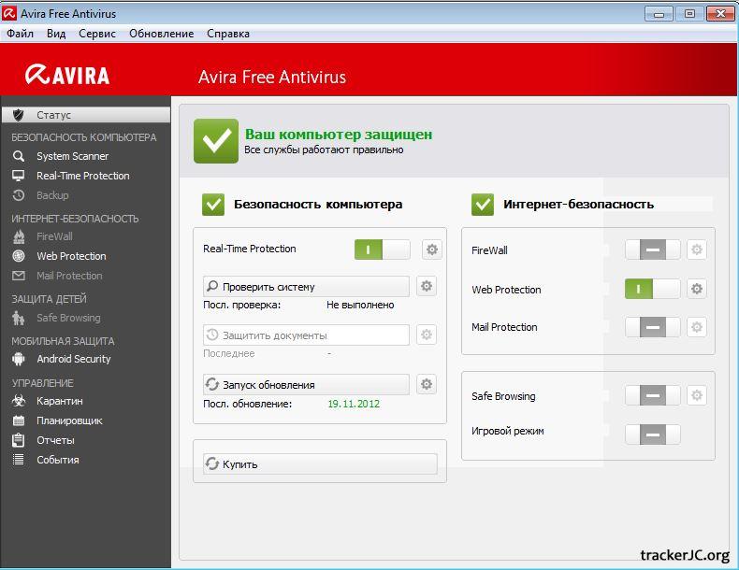The image size is (739, 570).
Task: Open the Events list icon in sidebar
Action: 19,460
